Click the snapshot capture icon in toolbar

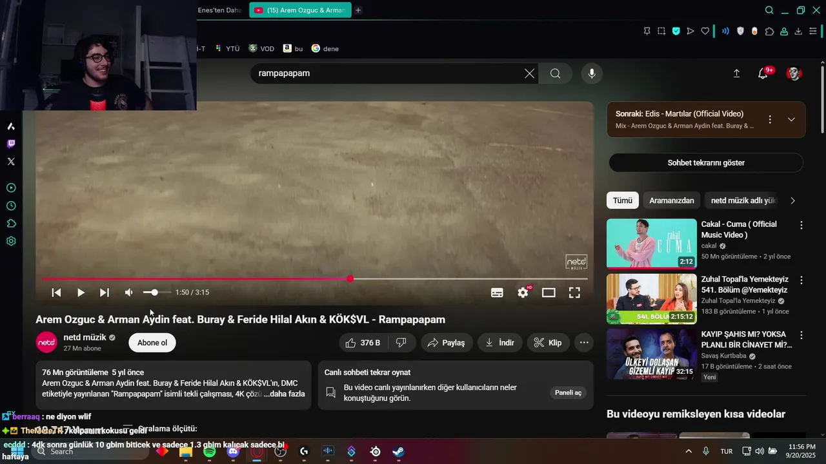pyautogui.click(x=661, y=31)
